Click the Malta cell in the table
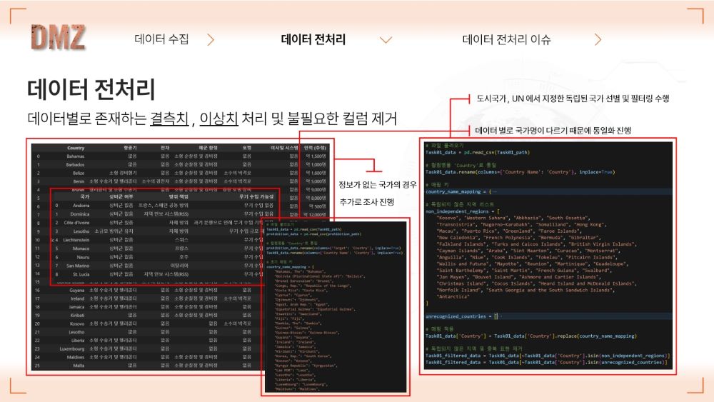714x402 pixels. point(79,366)
